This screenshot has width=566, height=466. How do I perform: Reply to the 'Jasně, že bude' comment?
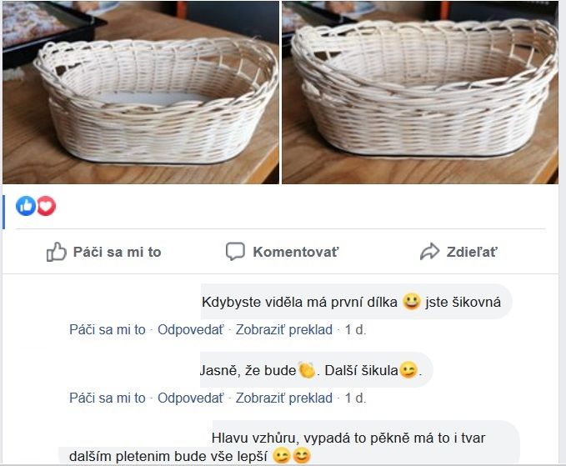tap(191, 398)
